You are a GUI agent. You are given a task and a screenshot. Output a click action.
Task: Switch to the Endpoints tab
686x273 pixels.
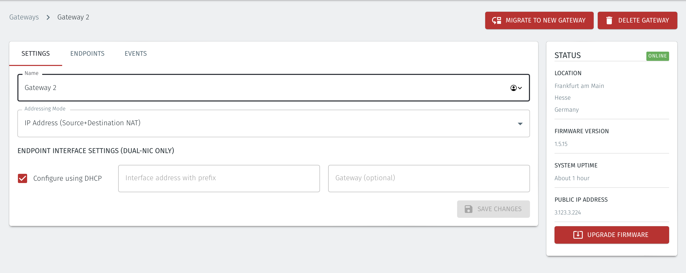pos(87,53)
